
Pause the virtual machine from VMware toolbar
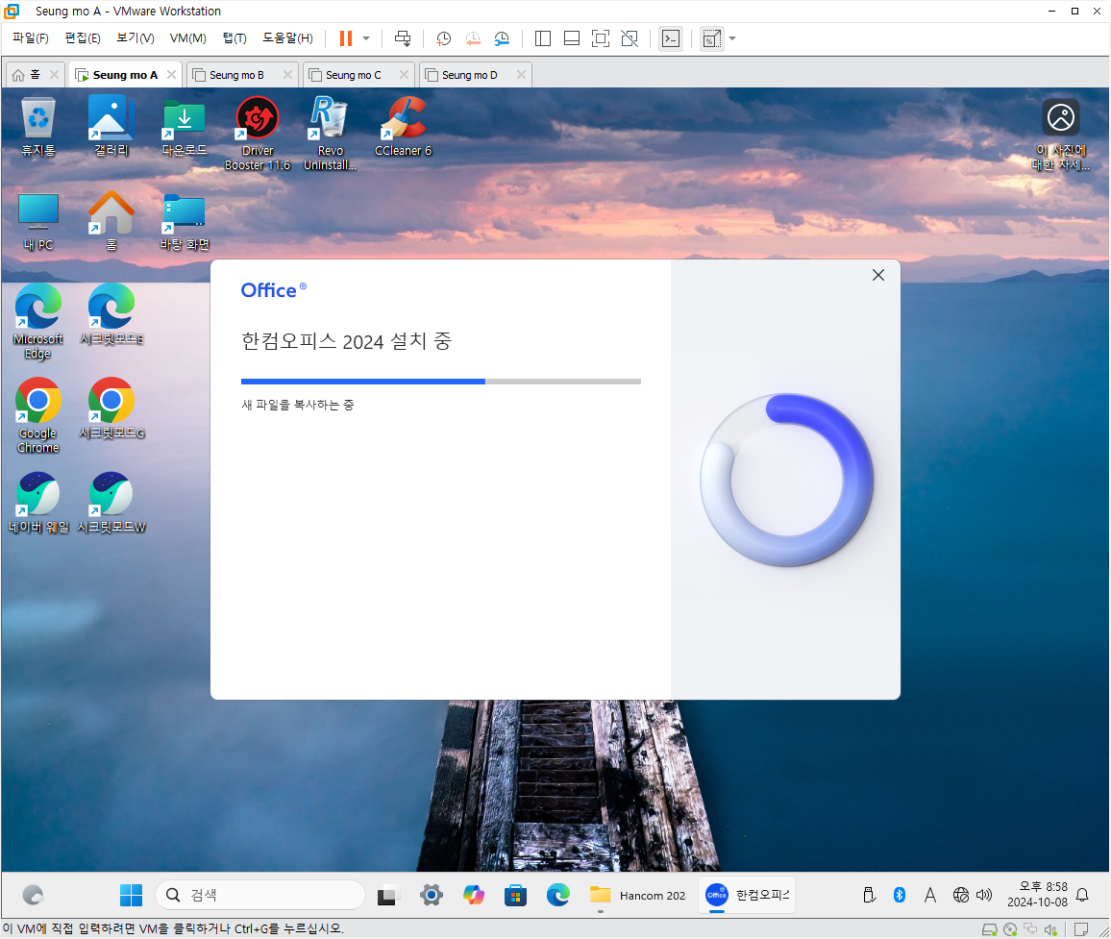click(x=346, y=38)
